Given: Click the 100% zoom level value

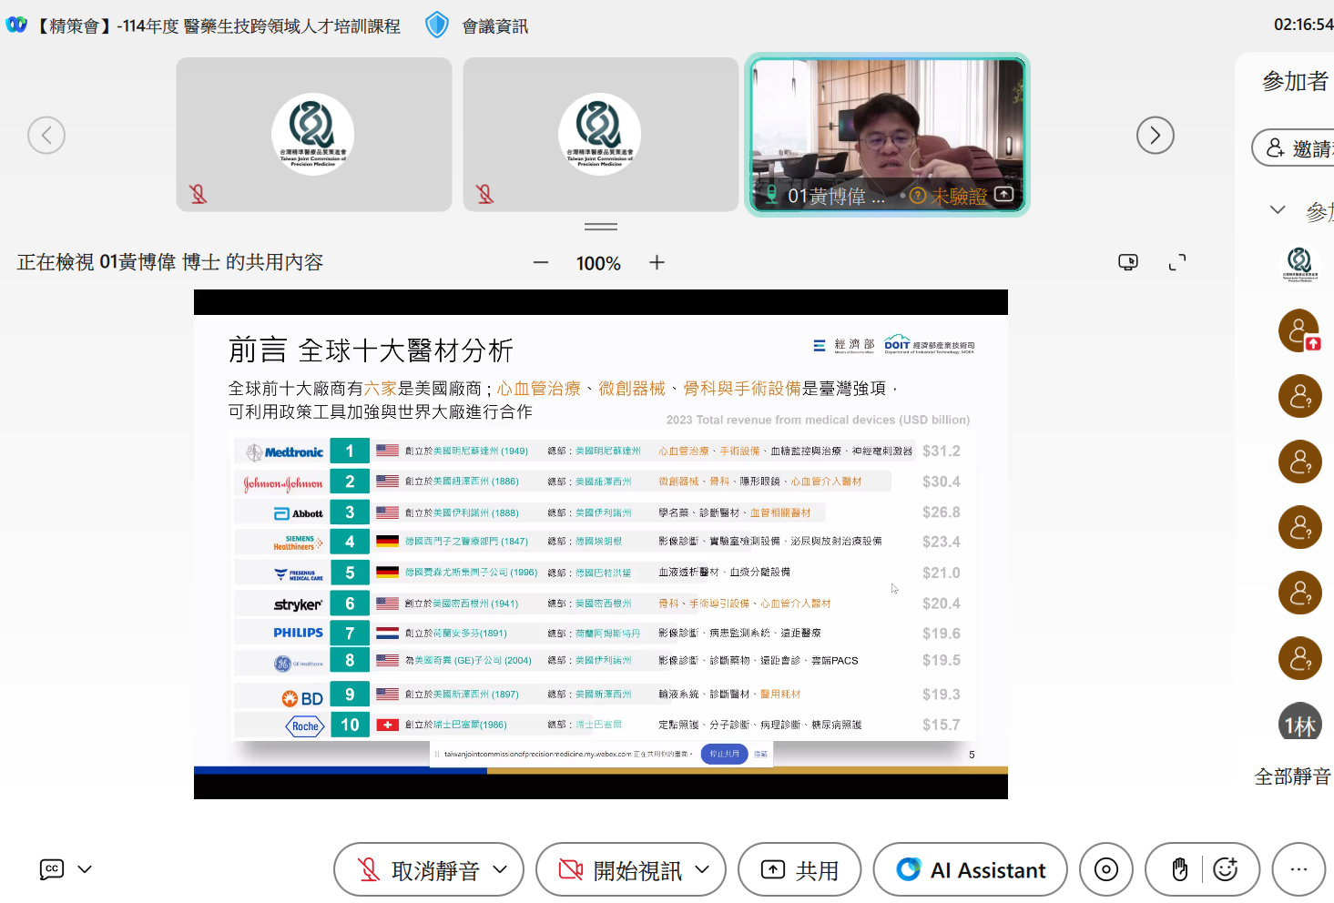Looking at the screenshot, I should click(598, 263).
